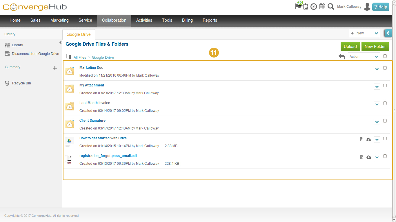
Task: Check the Last Month Invoice row checkbox
Action: click(385, 103)
